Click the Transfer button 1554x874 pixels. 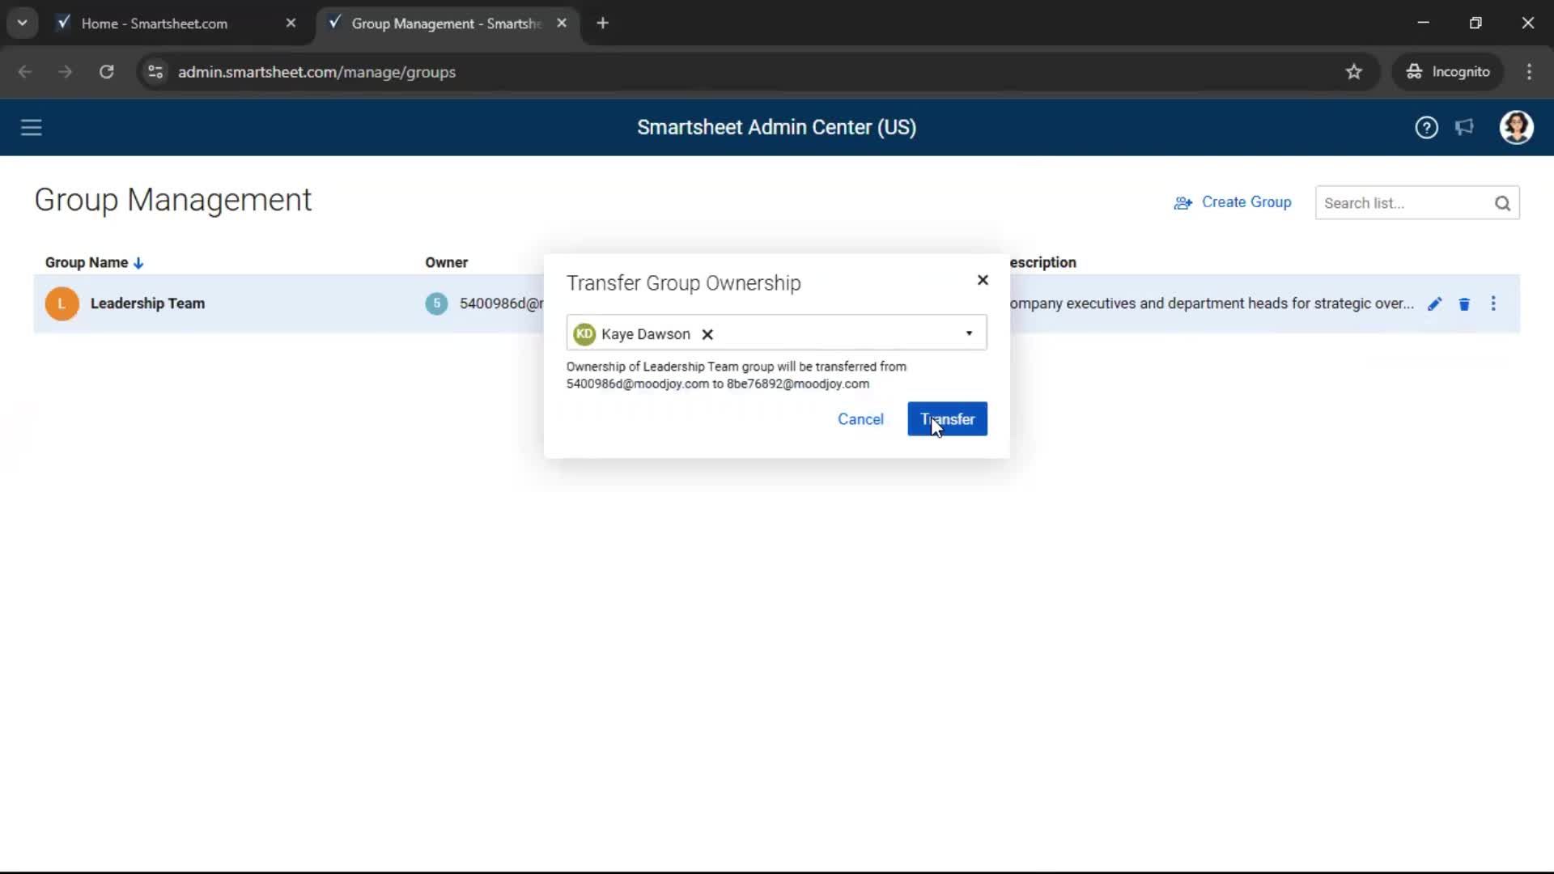point(947,419)
